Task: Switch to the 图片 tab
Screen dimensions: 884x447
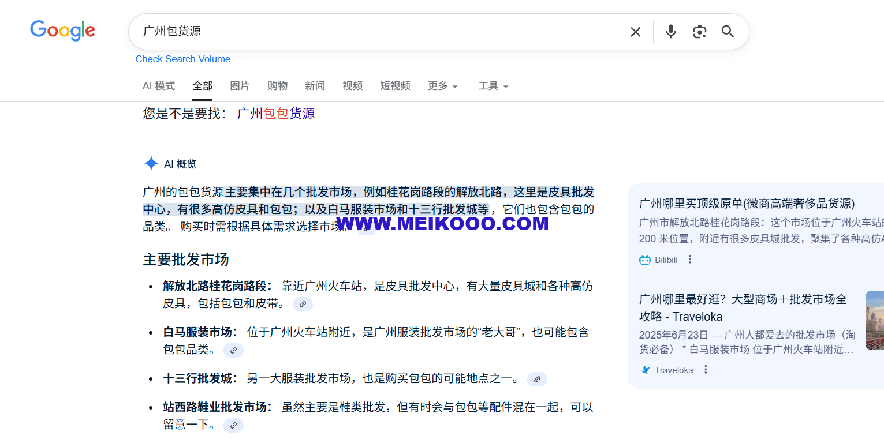Action: 240,86
